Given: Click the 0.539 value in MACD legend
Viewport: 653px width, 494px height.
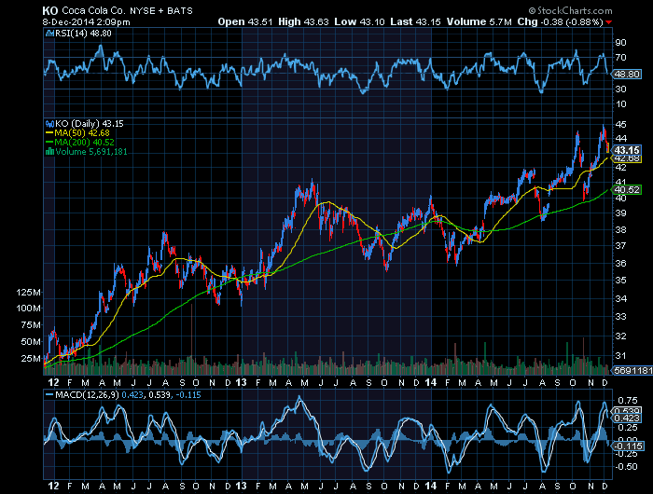Looking at the screenshot, I should pos(158,394).
